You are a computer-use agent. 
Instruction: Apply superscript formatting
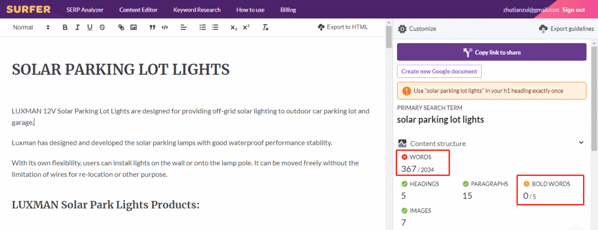click(246, 28)
